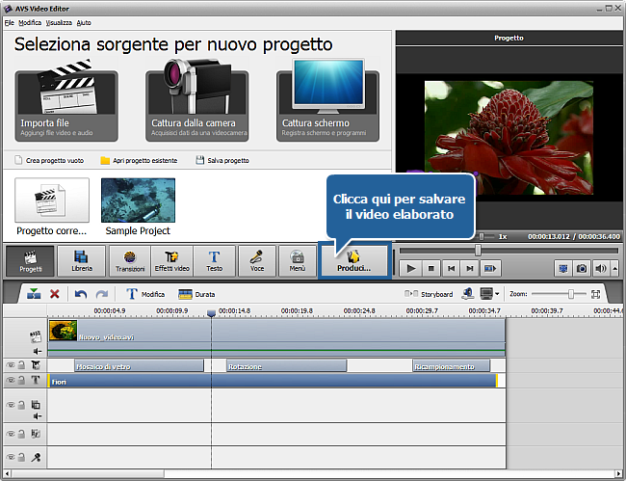The image size is (626, 481).
Task: Open the Modifica menu
Action: click(30, 20)
